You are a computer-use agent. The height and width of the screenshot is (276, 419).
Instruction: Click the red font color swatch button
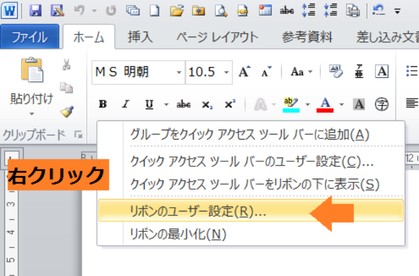click(x=325, y=104)
